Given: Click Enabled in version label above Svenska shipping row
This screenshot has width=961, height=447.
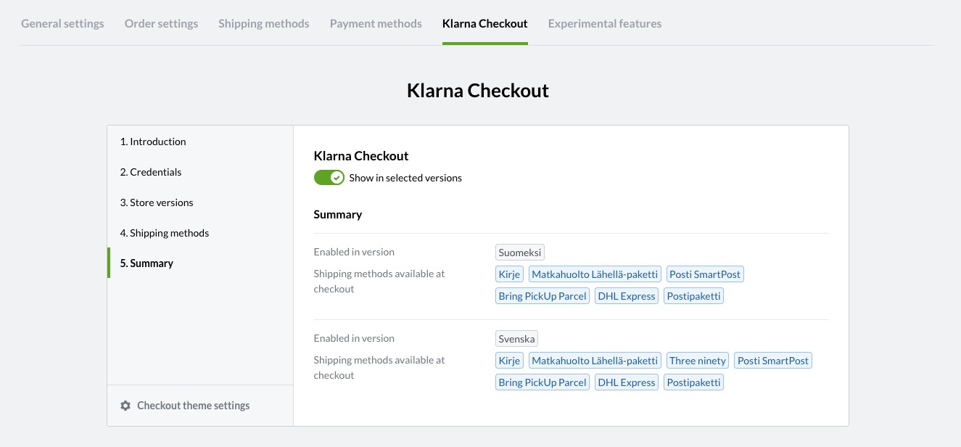Looking at the screenshot, I should [354, 338].
